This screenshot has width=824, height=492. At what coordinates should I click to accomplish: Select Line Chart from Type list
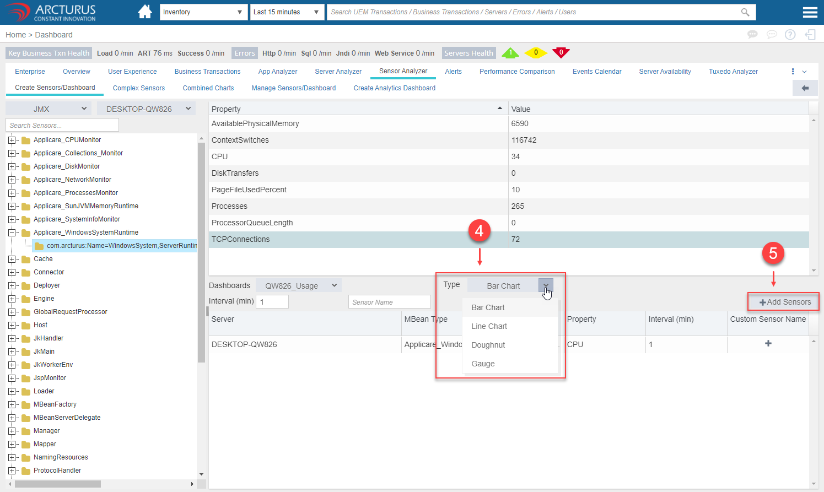pos(489,326)
